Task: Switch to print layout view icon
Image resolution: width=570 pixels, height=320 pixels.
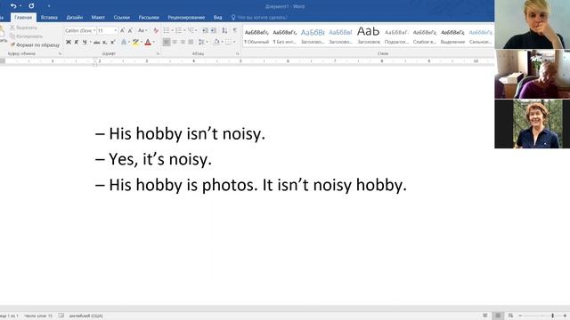Action: [x=498, y=316]
